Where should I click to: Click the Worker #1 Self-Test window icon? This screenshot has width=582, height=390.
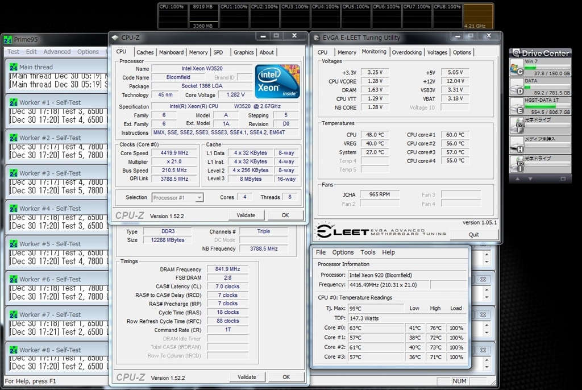pos(14,102)
